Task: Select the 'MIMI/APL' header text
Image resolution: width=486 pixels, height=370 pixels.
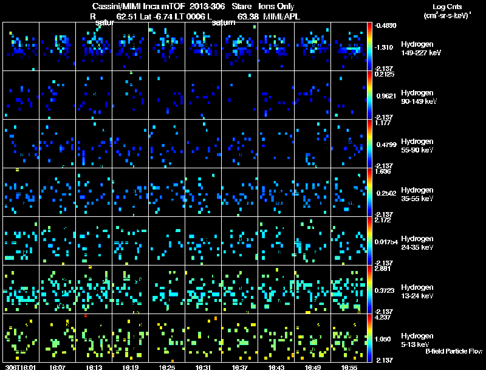Action: coord(281,17)
